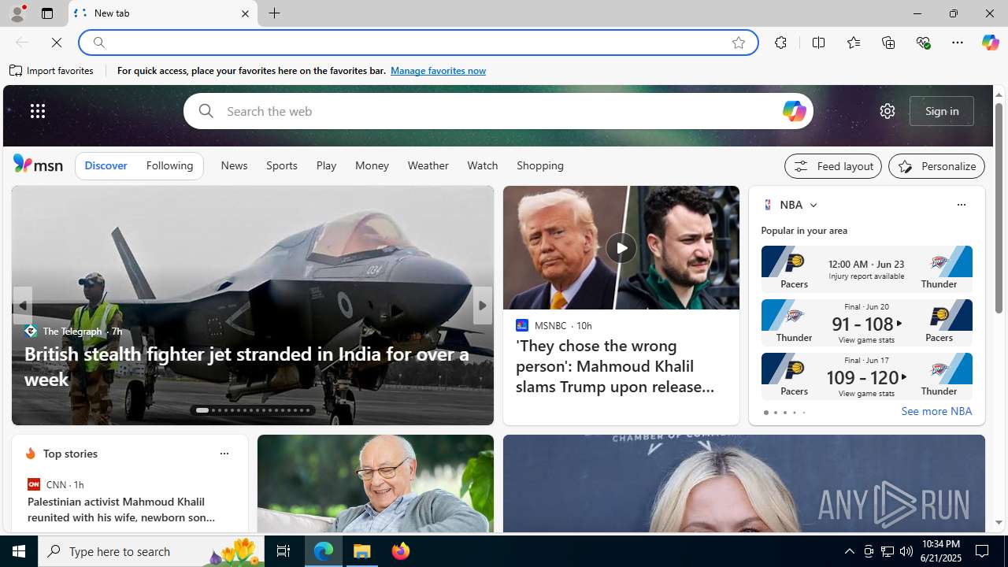Open the Play menu item
Viewport: 1008px width, 567px height.
point(326,165)
